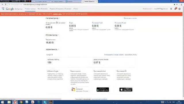
Task: Click Просмотреть отчеты link
Action: (x=131, y=55)
